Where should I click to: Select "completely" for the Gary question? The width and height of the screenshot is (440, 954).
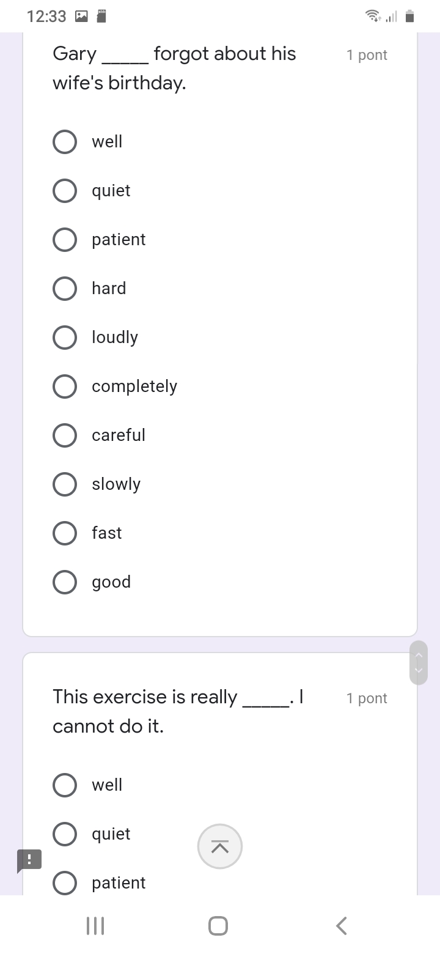[x=65, y=386]
